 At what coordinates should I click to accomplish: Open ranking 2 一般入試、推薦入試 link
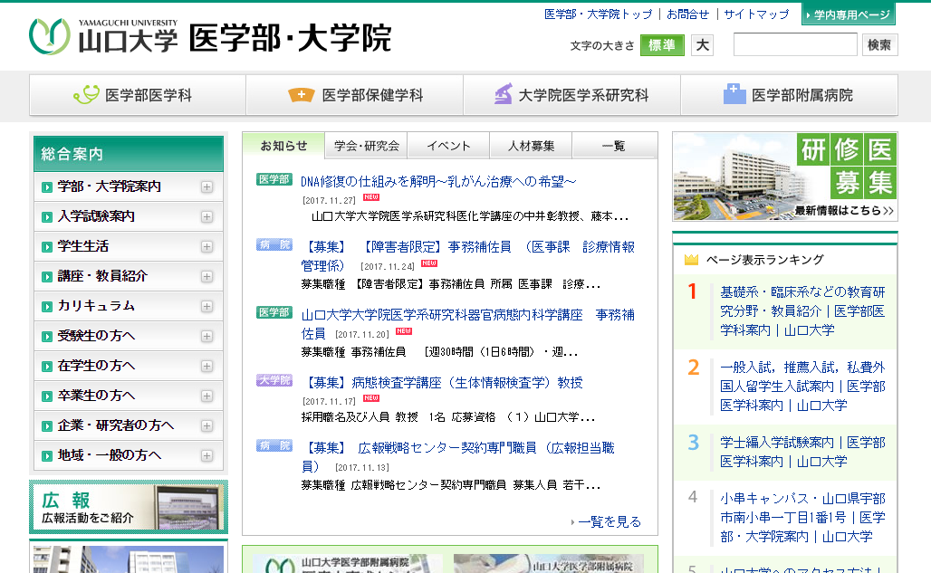point(802,387)
